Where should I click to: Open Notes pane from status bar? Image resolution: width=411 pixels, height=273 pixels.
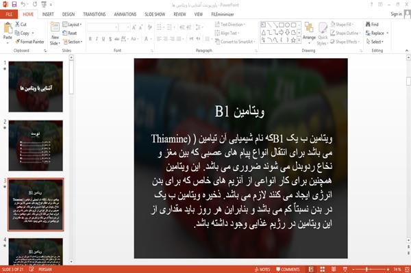tap(262, 270)
